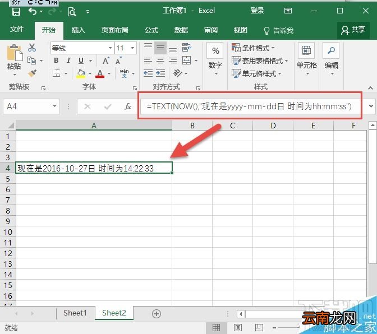Viewport: 377px width, 334px height.
Task: Click the zoom out minus button
Action: click(274, 327)
